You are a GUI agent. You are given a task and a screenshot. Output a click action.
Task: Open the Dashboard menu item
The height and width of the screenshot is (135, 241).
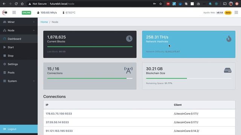[19, 39]
